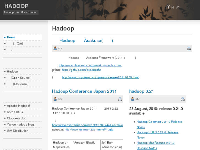Open the eventbrite event link
Image resolution: width=200 pixels, height=150 pixels.
(x=87, y=125)
